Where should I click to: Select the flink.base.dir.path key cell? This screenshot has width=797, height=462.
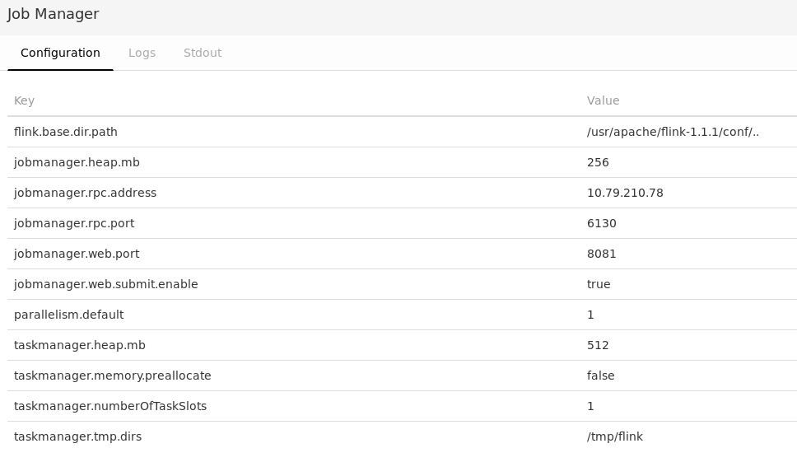coord(66,132)
